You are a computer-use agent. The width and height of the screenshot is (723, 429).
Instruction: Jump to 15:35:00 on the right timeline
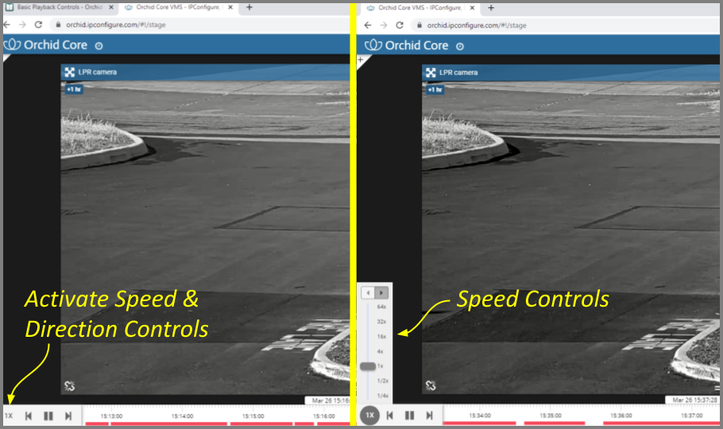[551, 415]
